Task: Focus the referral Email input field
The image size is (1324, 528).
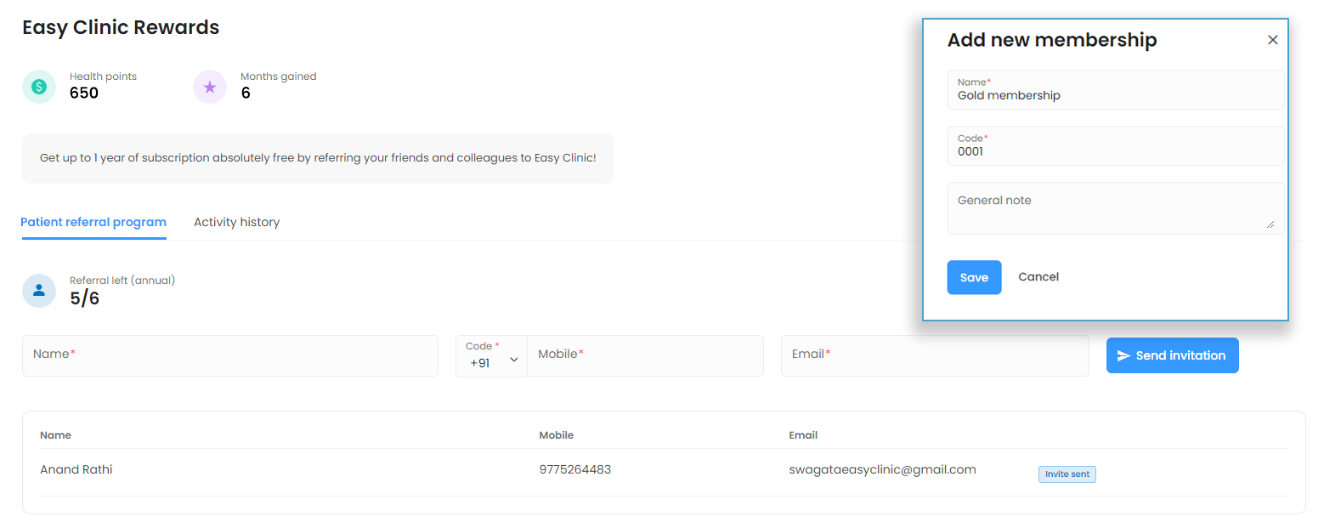Action: tap(934, 355)
